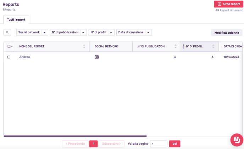This screenshot has height=149, width=244.
Task: Check the box for the Andrea report
Action: pyautogui.click(x=9, y=57)
